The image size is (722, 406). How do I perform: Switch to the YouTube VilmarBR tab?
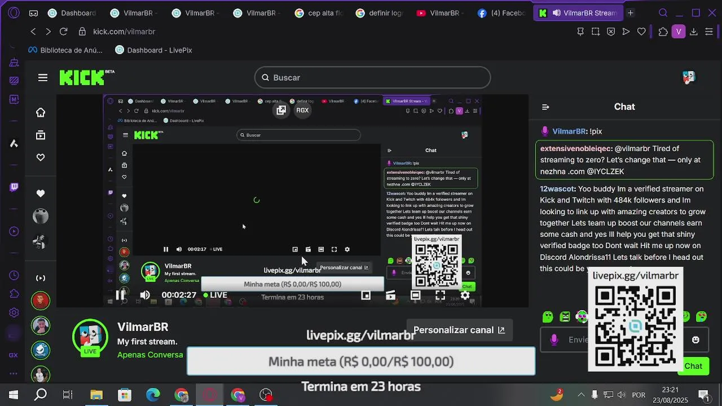pos(441,12)
